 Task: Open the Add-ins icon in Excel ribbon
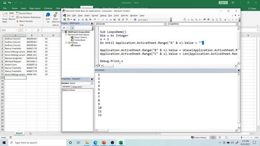point(48,17)
